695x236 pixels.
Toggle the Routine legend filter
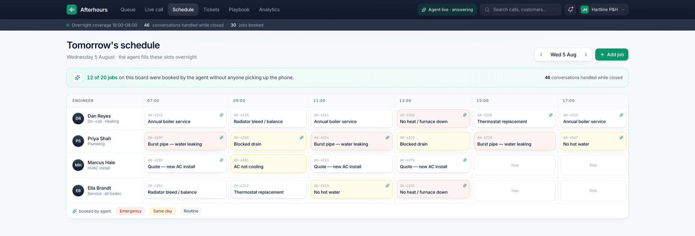point(191,211)
